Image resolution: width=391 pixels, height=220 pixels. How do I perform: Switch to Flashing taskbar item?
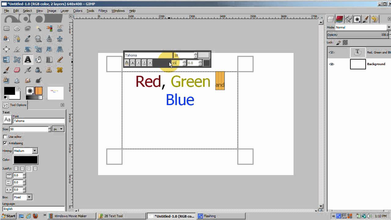221,216
